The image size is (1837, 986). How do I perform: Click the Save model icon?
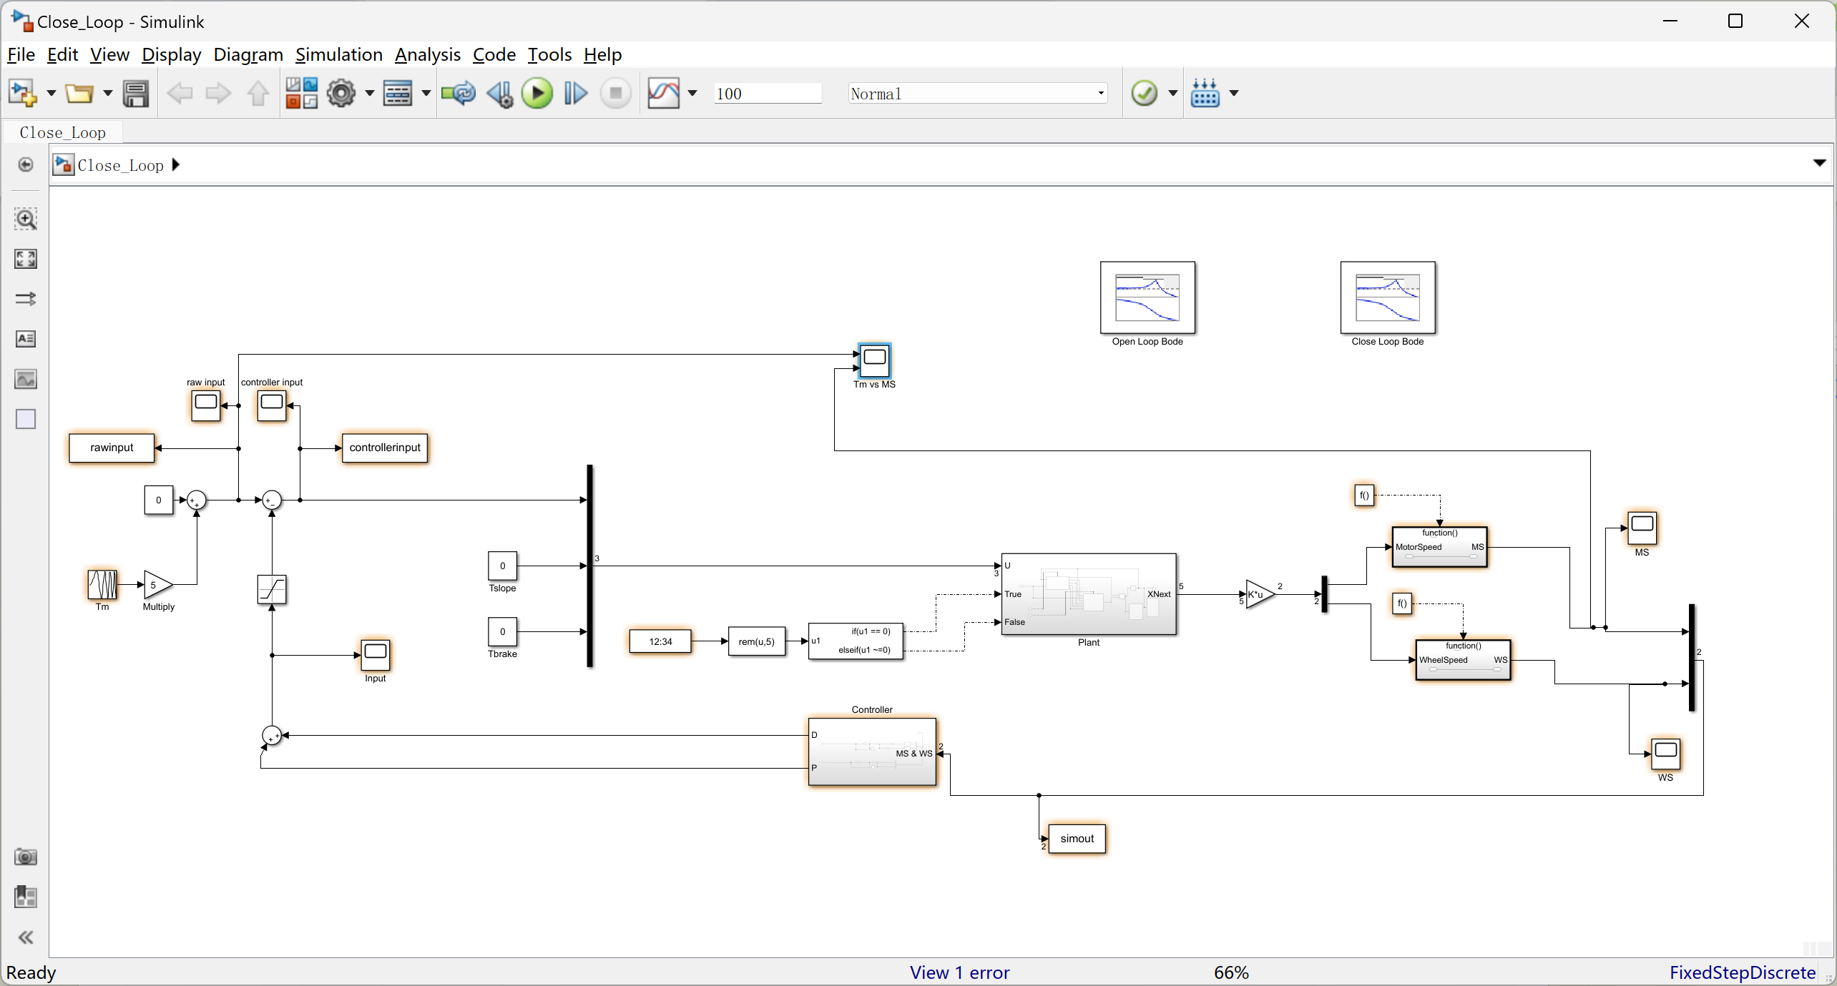tap(135, 94)
